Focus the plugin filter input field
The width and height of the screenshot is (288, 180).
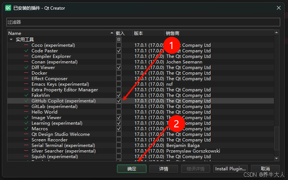click(x=143, y=22)
